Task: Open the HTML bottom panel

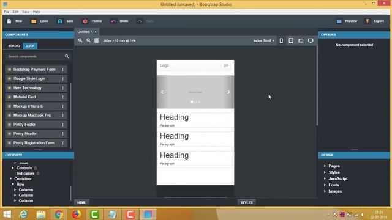Action: pos(81,202)
